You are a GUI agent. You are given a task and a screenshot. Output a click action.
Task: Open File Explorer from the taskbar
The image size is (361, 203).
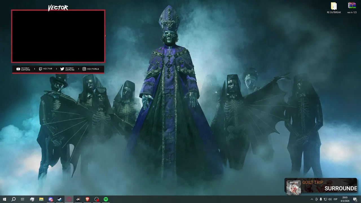tap(41, 199)
